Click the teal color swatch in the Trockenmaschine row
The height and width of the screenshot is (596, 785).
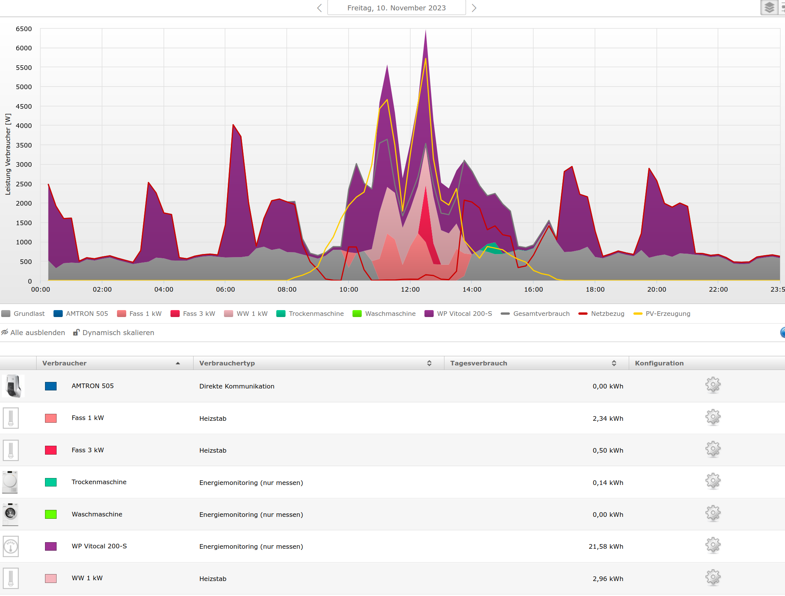[x=51, y=482]
